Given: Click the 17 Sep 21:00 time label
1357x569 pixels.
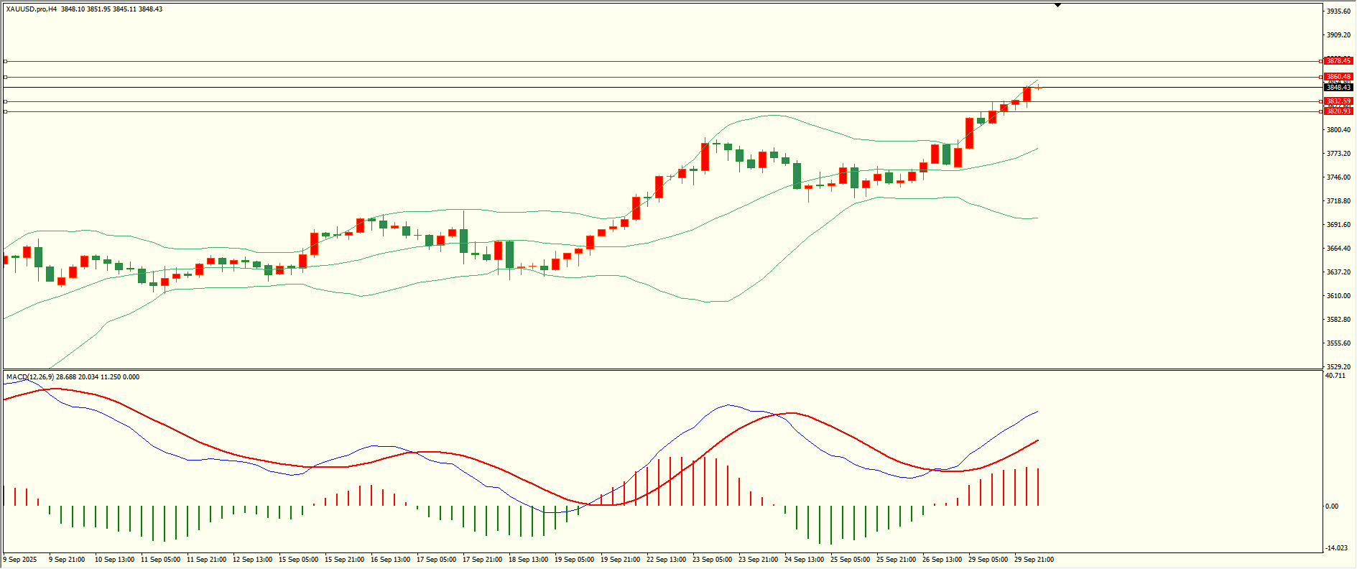Looking at the screenshot, I should coord(482,560).
